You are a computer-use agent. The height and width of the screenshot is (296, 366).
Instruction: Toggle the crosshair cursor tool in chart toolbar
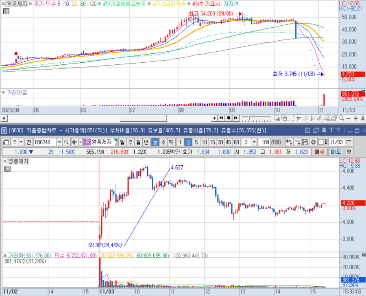click(x=298, y=118)
